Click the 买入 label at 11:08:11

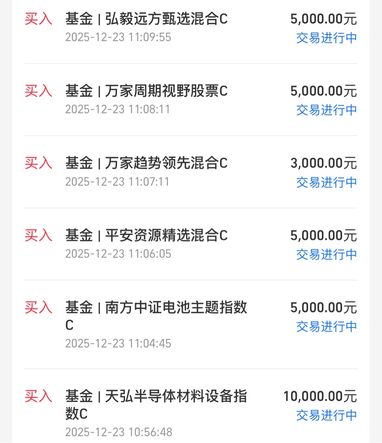(39, 91)
